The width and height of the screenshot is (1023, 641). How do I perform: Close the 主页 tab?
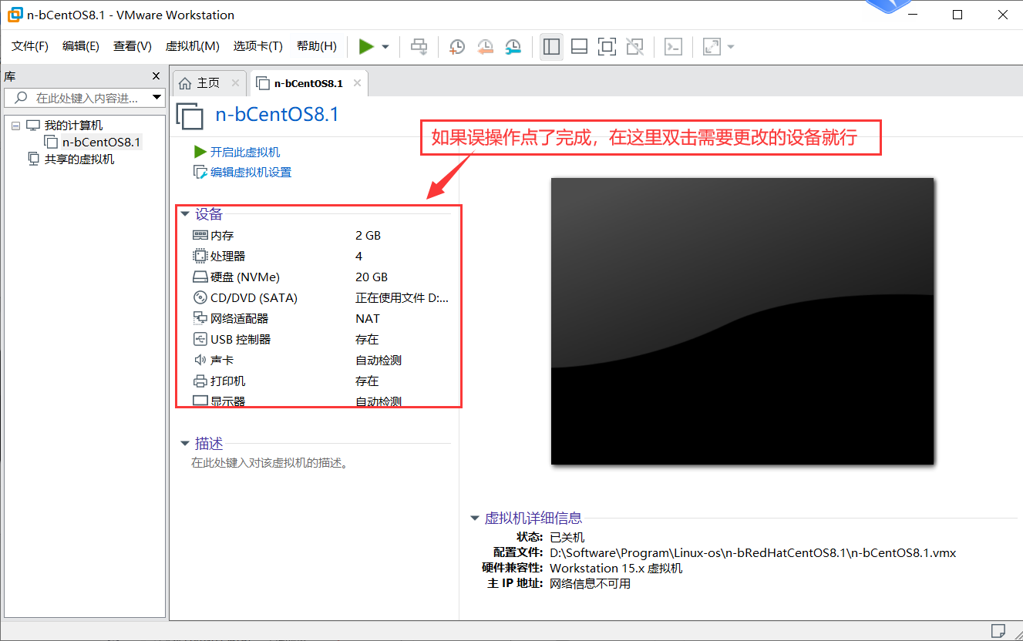tap(235, 83)
